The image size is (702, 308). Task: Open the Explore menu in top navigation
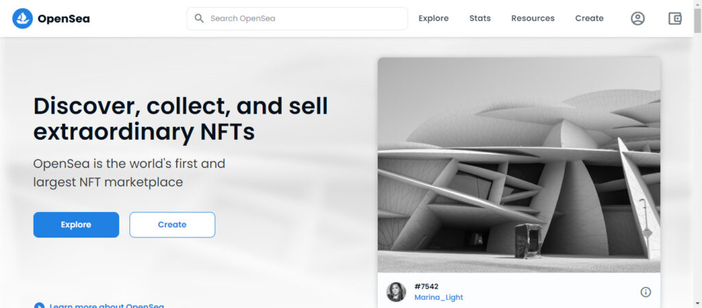(x=433, y=18)
